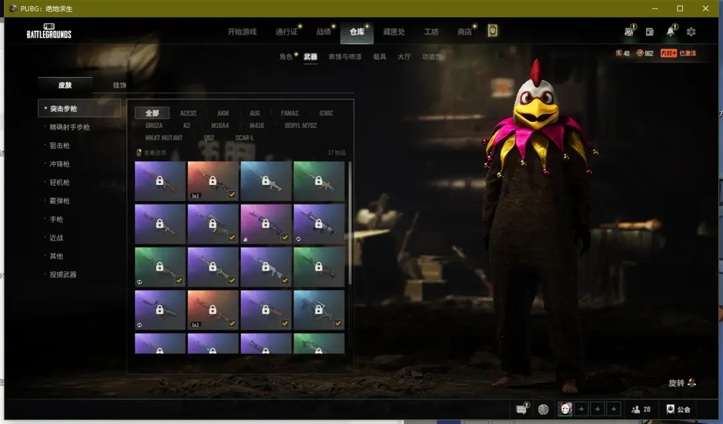Open the 载具 sub-tab
This screenshot has height=424, width=723.
380,57
